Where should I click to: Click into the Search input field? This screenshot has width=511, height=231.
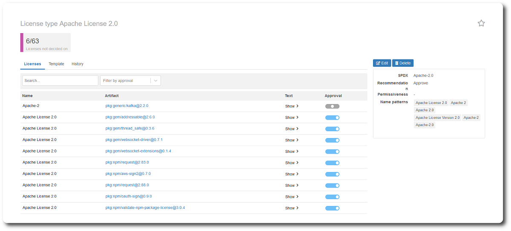tap(60, 81)
